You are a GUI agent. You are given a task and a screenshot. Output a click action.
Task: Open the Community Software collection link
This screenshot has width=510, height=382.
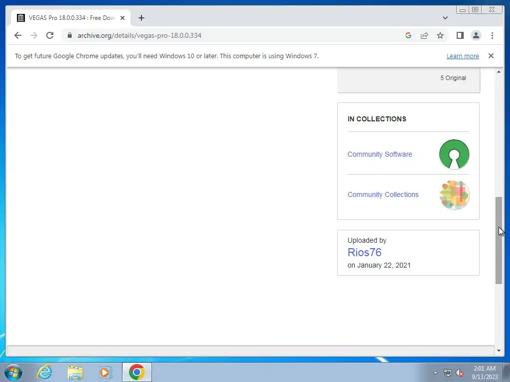(380, 154)
